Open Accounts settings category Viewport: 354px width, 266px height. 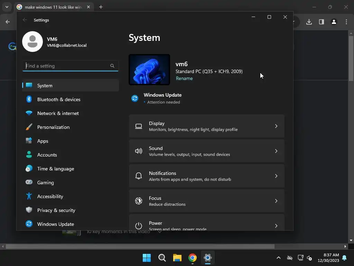71,155
